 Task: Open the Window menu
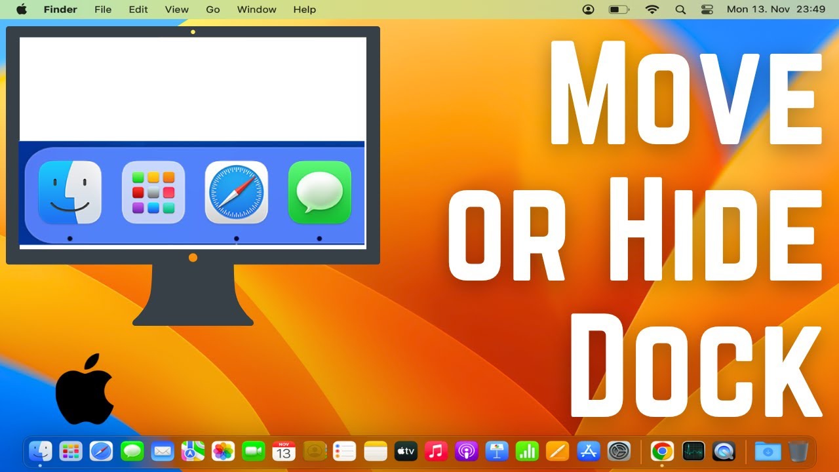[256, 9]
